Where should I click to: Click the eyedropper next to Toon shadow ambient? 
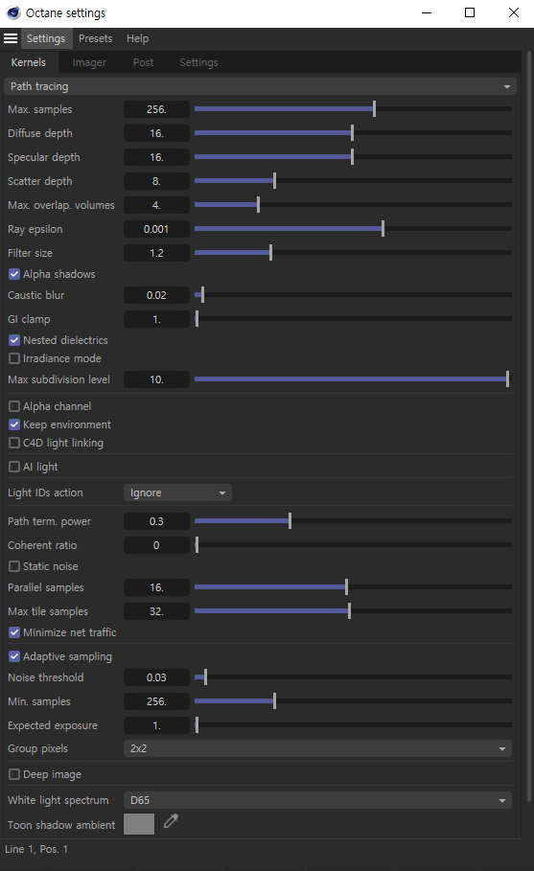[x=172, y=820]
